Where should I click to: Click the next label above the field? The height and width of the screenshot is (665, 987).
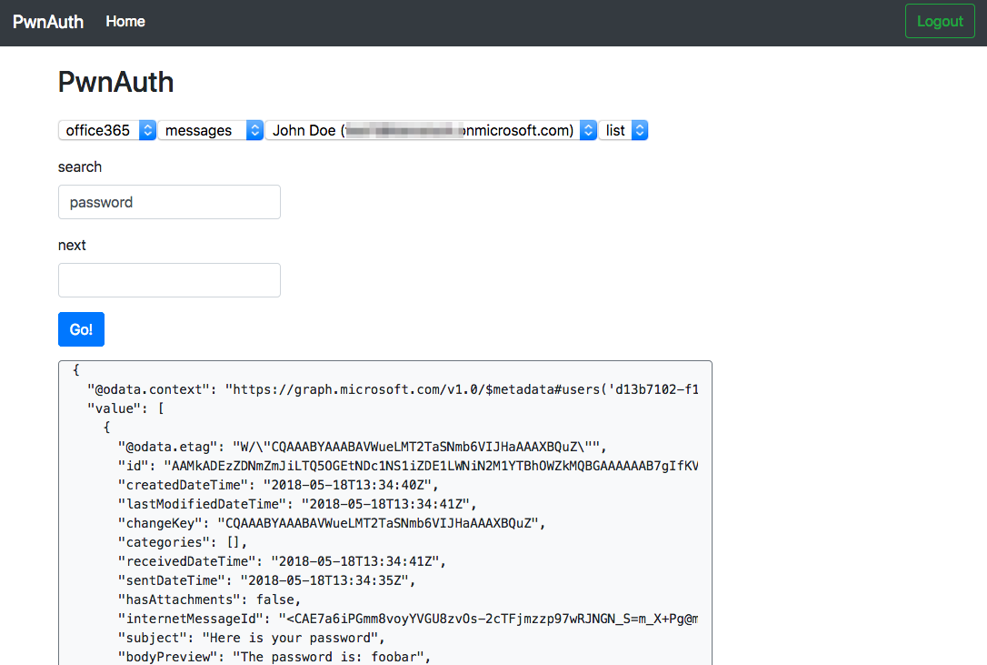(x=72, y=246)
